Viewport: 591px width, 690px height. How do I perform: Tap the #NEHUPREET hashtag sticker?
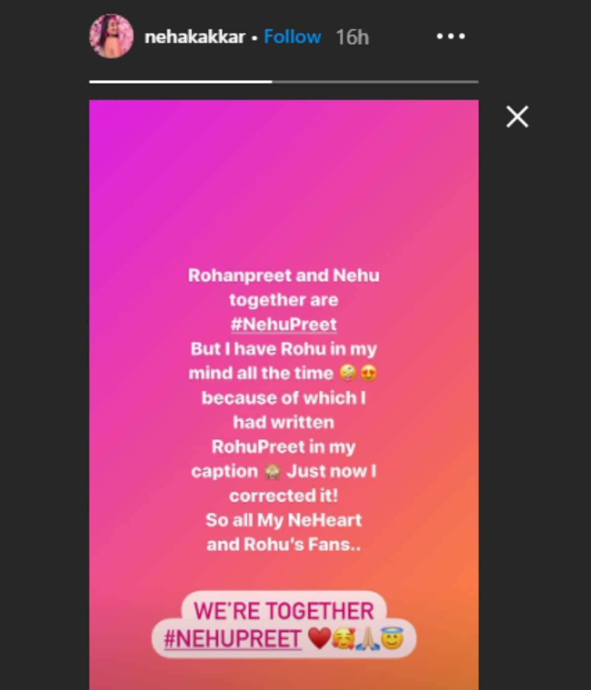(x=232, y=639)
